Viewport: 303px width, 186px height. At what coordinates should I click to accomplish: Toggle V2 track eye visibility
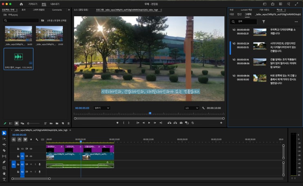click(31, 149)
